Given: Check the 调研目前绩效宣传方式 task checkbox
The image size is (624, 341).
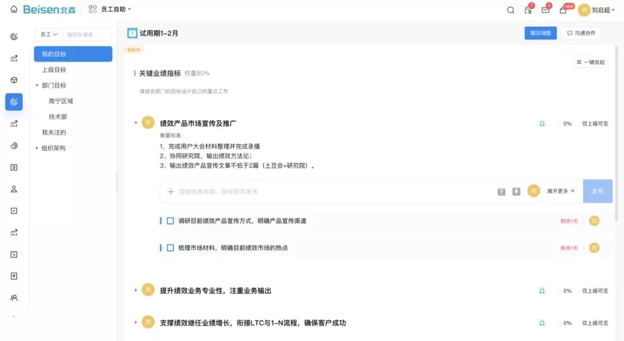Looking at the screenshot, I should (x=169, y=221).
